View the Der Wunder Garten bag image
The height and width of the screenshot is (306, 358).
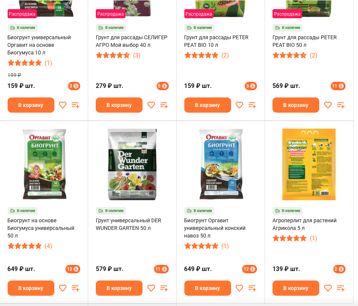pos(132,164)
